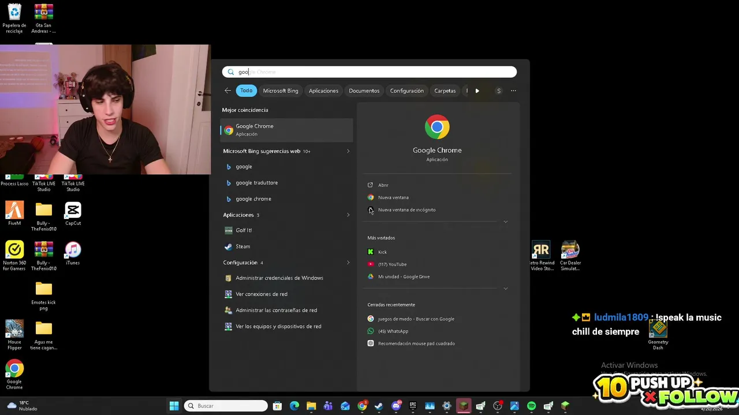Open Recycle Bin (Papelera de reciclaje) on desktop
The width and height of the screenshot is (739, 415).
[14, 18]
